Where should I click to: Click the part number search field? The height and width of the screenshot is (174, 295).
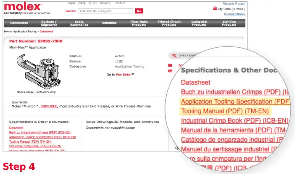[x=105, y=11]
